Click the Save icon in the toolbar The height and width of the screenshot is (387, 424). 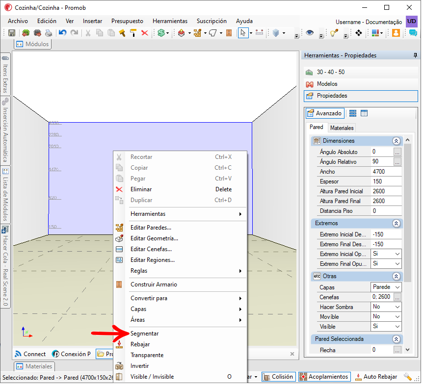coord(12,33)
